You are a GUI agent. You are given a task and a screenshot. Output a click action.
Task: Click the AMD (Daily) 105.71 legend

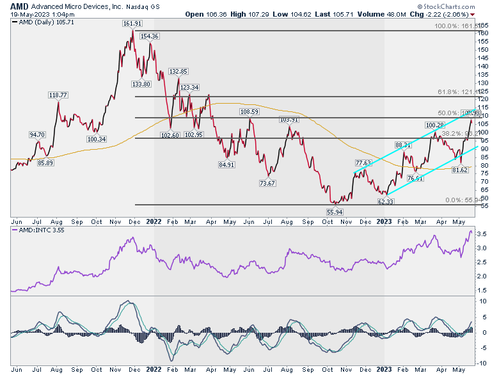(x=43, y=22)
